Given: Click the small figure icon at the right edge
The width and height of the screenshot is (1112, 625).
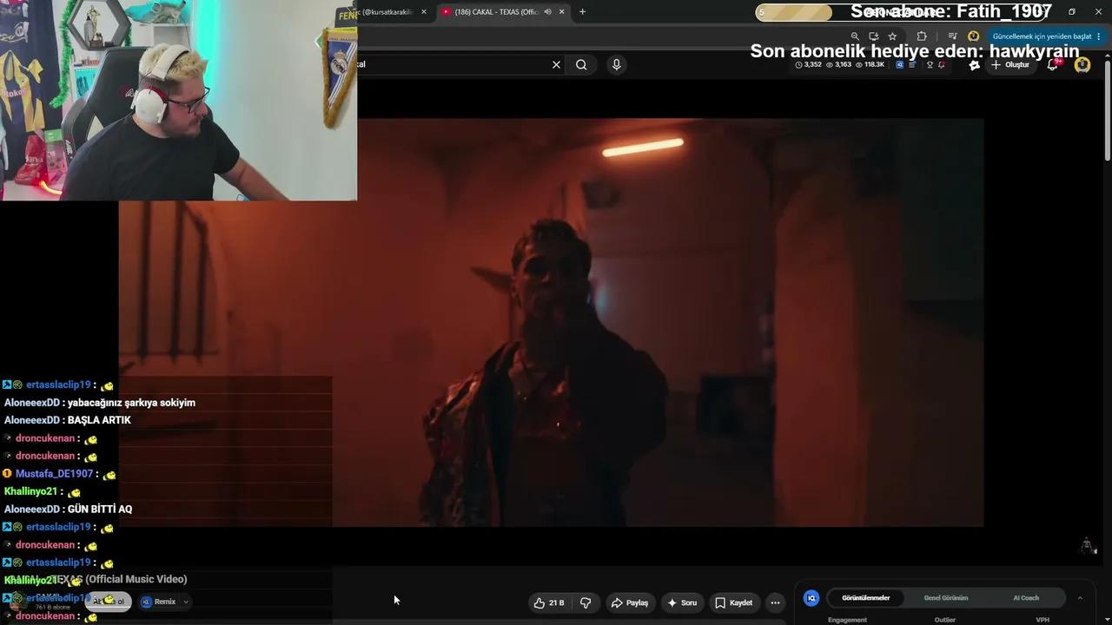Looking at the screenshot, I should pyautogui.click(x=1087, y=545).
